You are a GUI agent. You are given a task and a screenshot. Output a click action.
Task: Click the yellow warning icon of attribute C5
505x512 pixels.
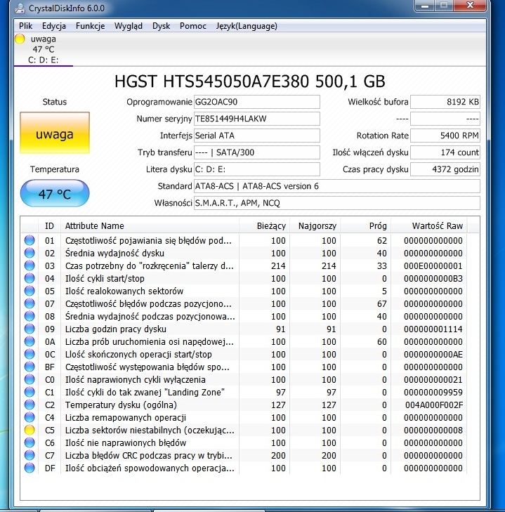[29, 430]
